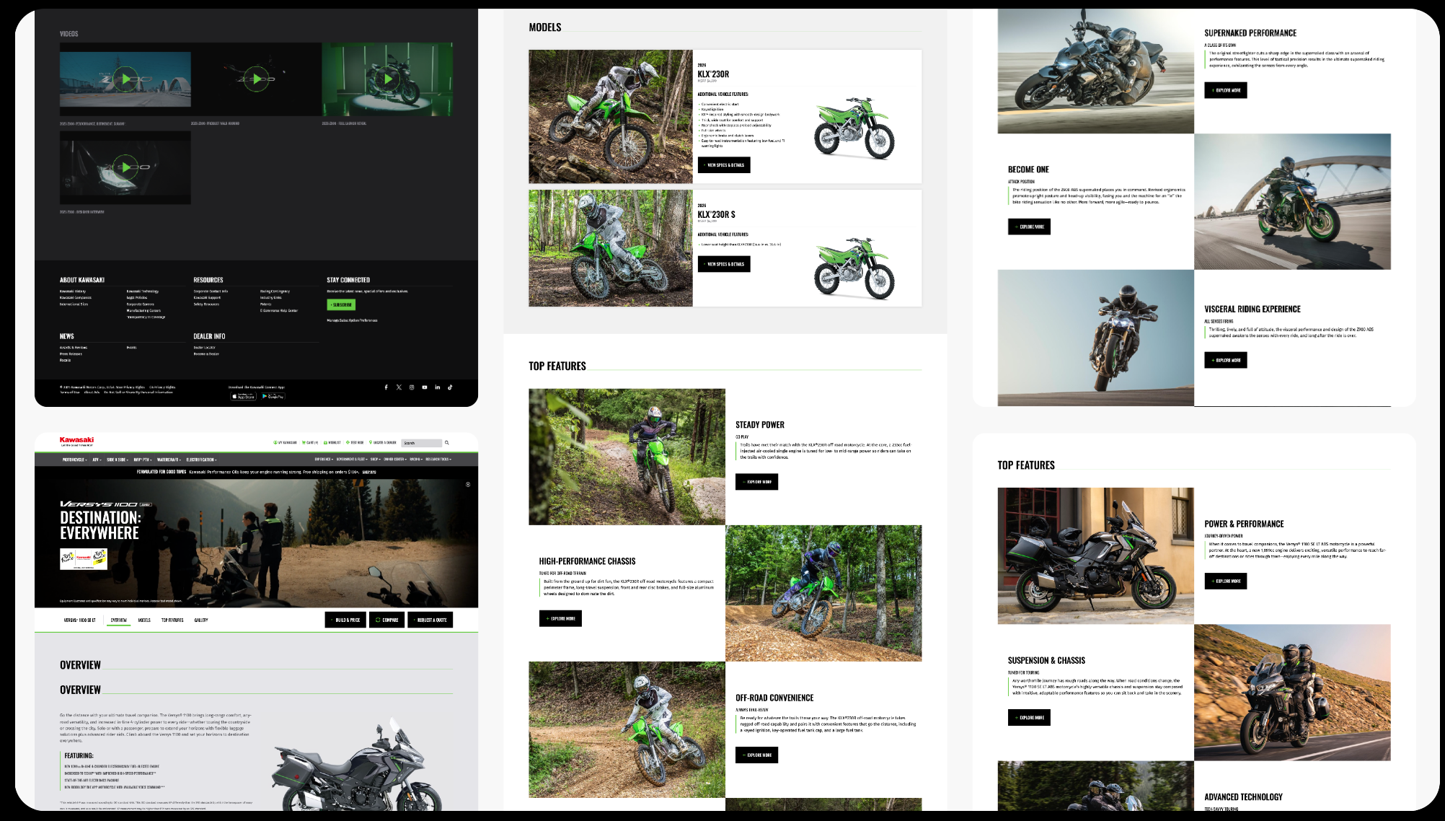Click the Build & Price button
Image resolution: width=1445 pixels, height=821 pixels.
tap(345, 620)
